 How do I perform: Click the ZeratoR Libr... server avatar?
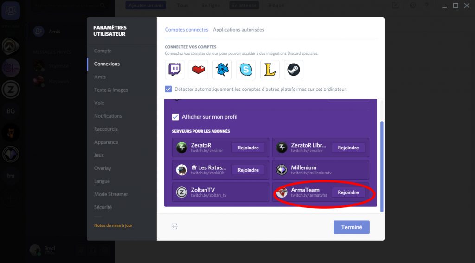tap(282, 148)
